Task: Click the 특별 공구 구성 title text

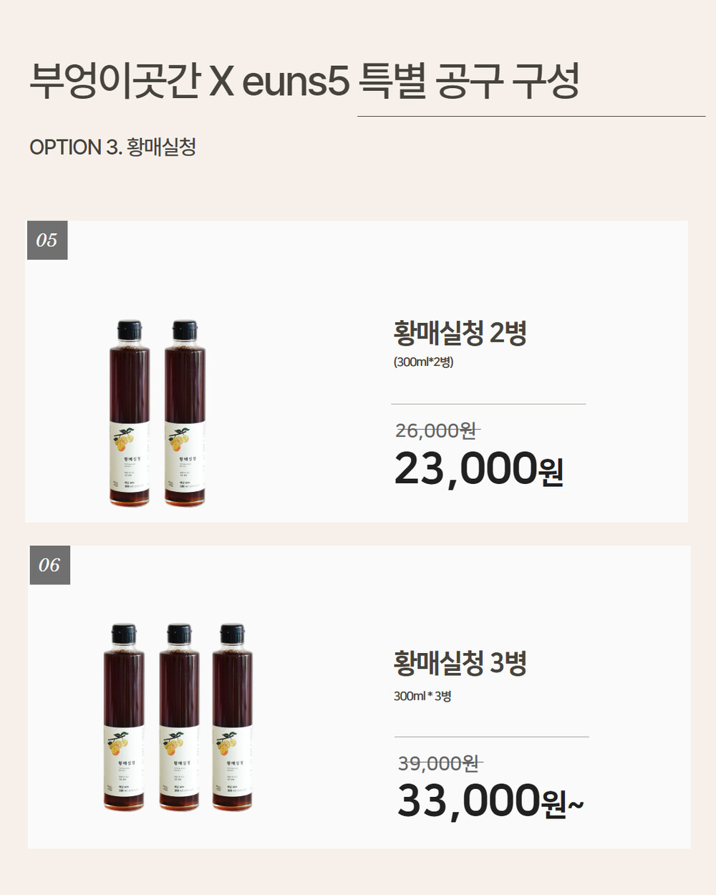Action: (x=468, y=81)
